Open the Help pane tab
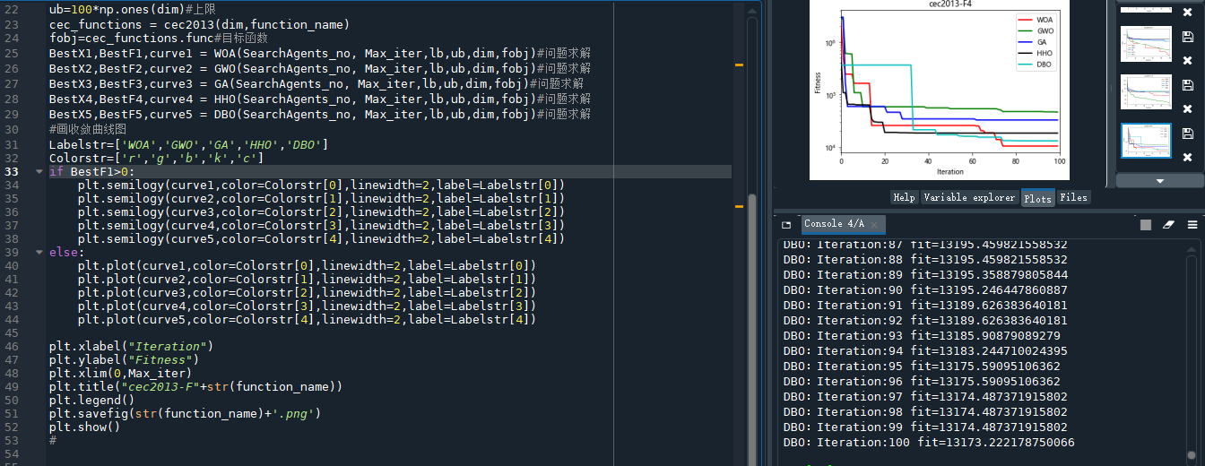The image size is (1205, 466). click(904, 197)
